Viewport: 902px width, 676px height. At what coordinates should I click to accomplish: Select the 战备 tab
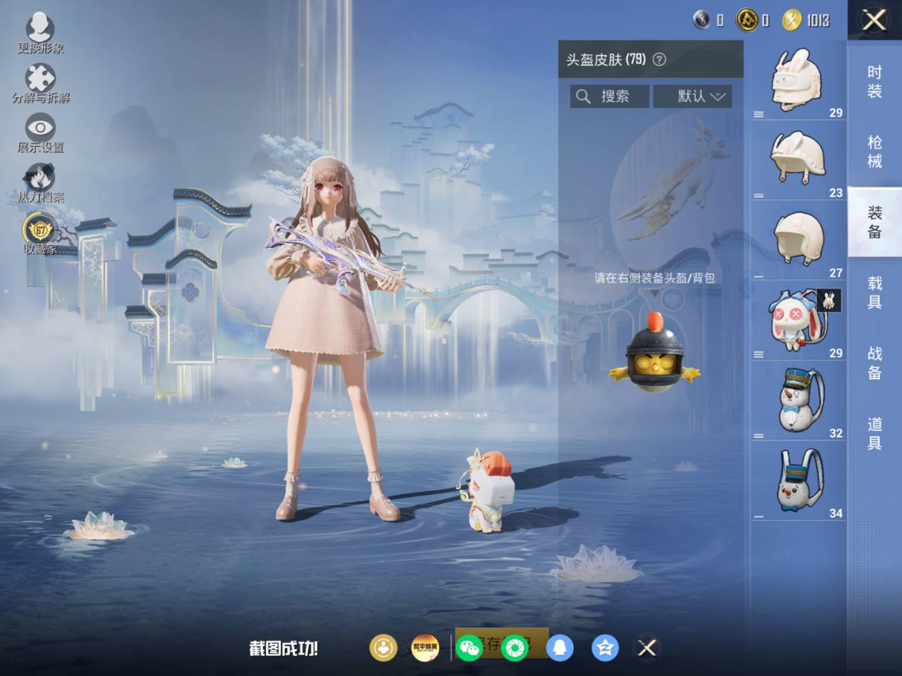tap(874, 363)
